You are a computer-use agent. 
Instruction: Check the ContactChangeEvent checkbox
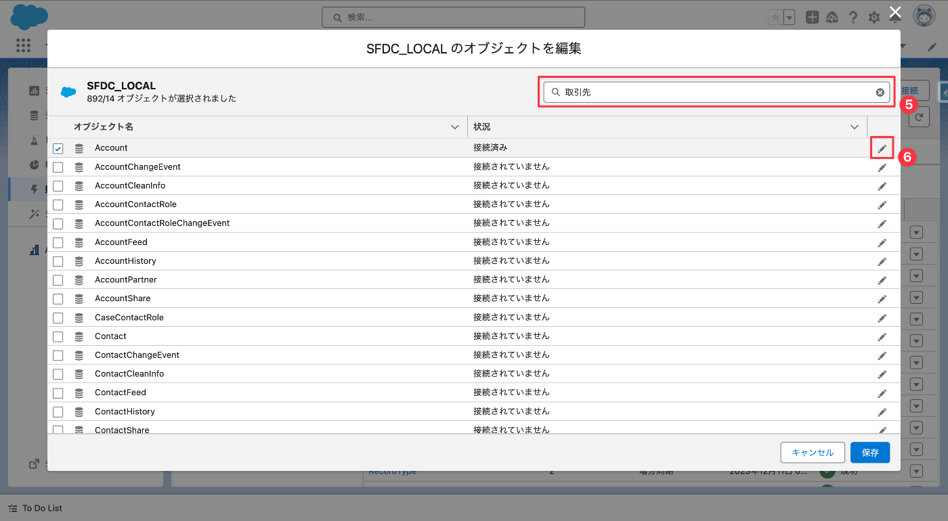(x=58, y=355)
